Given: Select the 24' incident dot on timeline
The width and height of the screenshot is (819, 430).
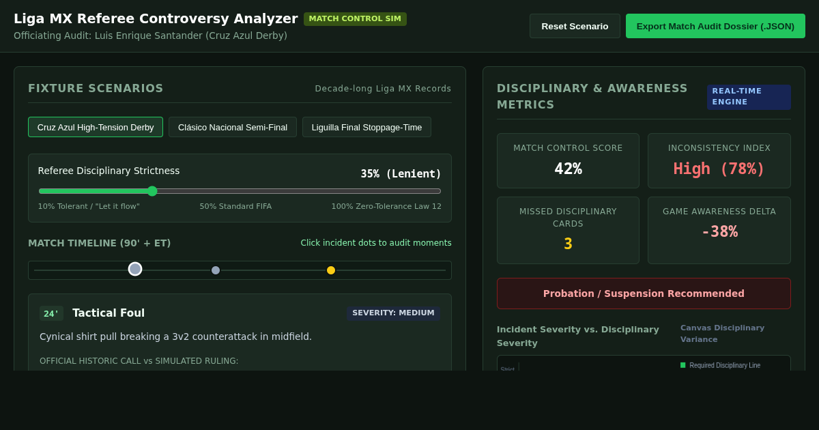Looking at the screenshot, I should 135,269.
